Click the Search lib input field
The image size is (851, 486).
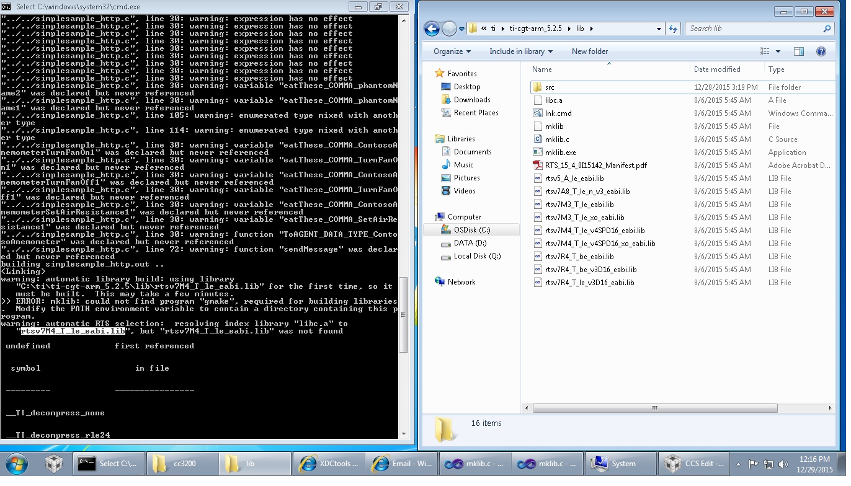tap(759, 29)
